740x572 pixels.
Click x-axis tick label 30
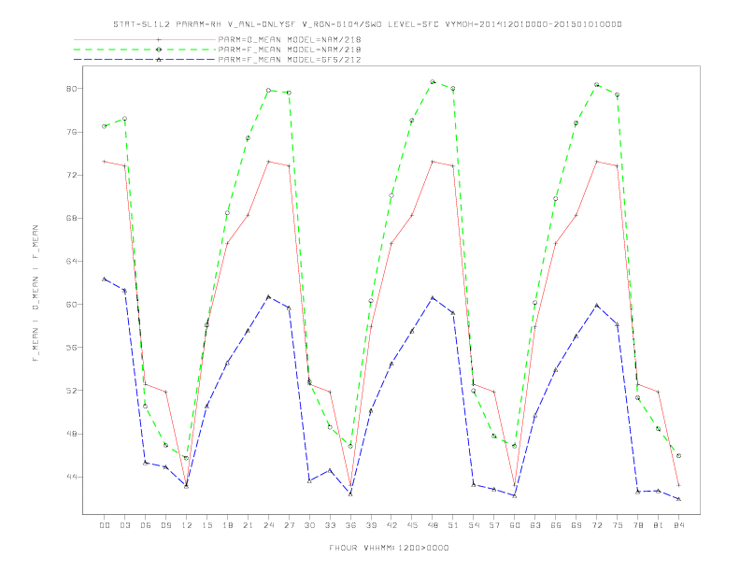[309, 525]
